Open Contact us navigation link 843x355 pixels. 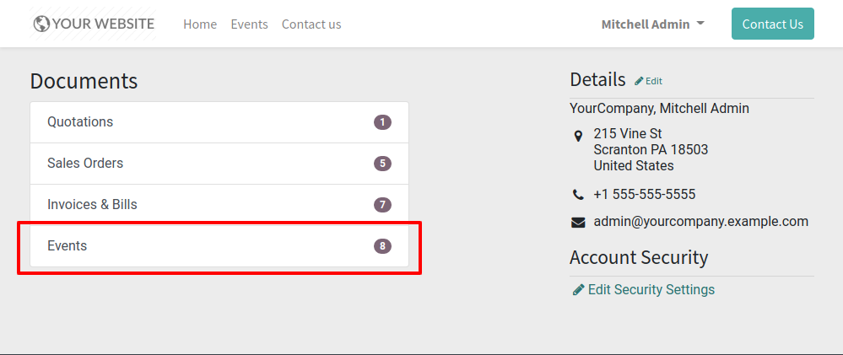(x=311, y=24)
